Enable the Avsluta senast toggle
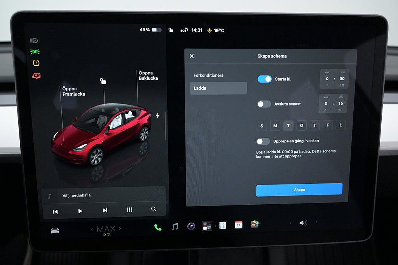 264,104
